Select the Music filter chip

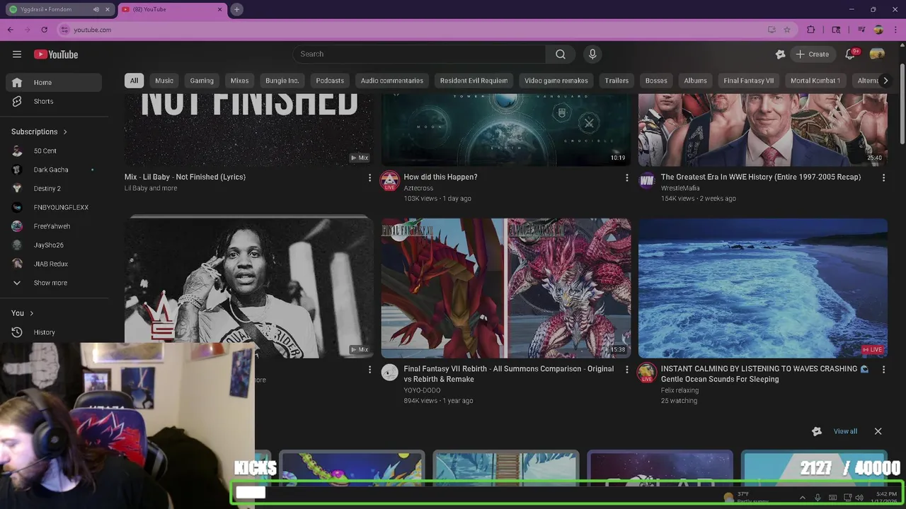coord(164,81)
